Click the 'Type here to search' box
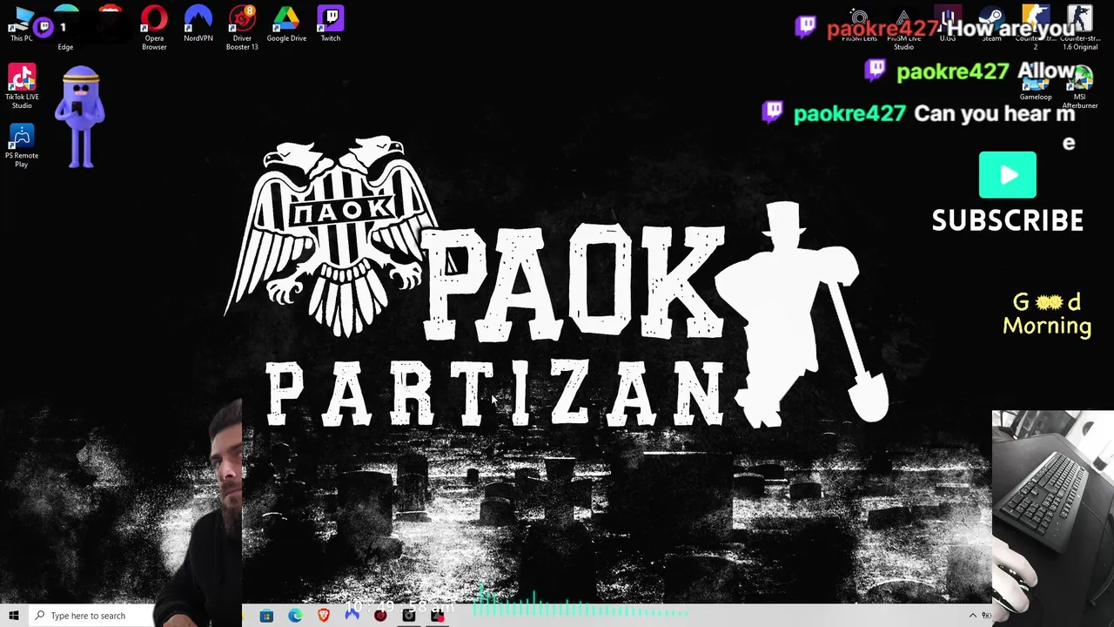This screenshot has width=1114, height=627. point(93,616)
